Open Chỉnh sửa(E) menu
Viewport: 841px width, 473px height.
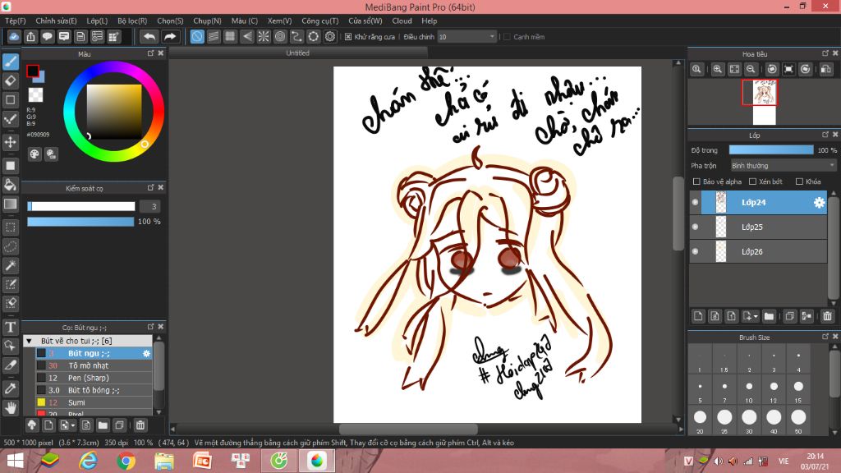57,21
